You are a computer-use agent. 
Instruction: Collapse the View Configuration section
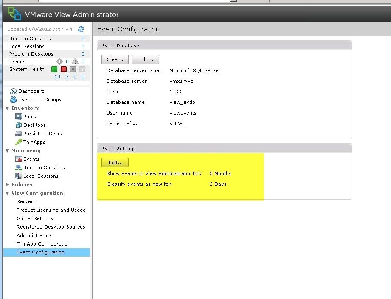click(x=8, y=193)
